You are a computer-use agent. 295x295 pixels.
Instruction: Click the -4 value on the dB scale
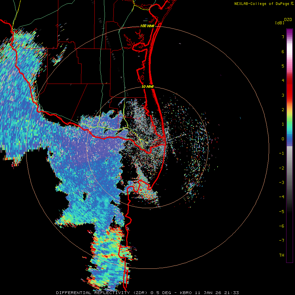tap(282, 197)
